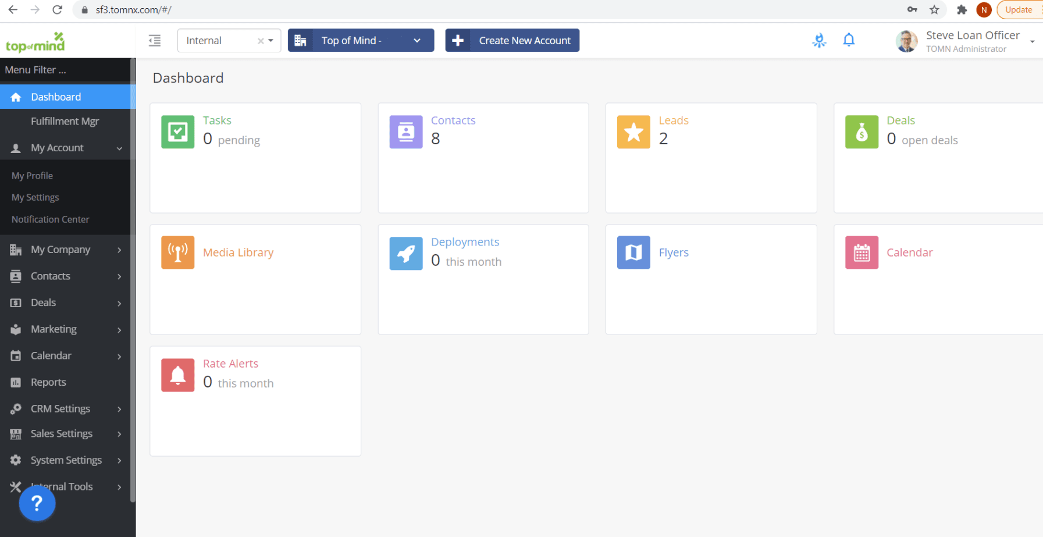Open the Calendar card icon
The height and width of the screenshot is (537, 1043).
click(862, 253)
